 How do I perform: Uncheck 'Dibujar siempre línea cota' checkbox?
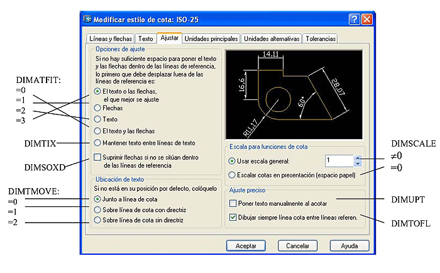point(233,217)
